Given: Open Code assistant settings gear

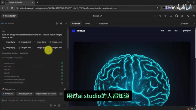Looking at the screenshot, I should (61, 24).
